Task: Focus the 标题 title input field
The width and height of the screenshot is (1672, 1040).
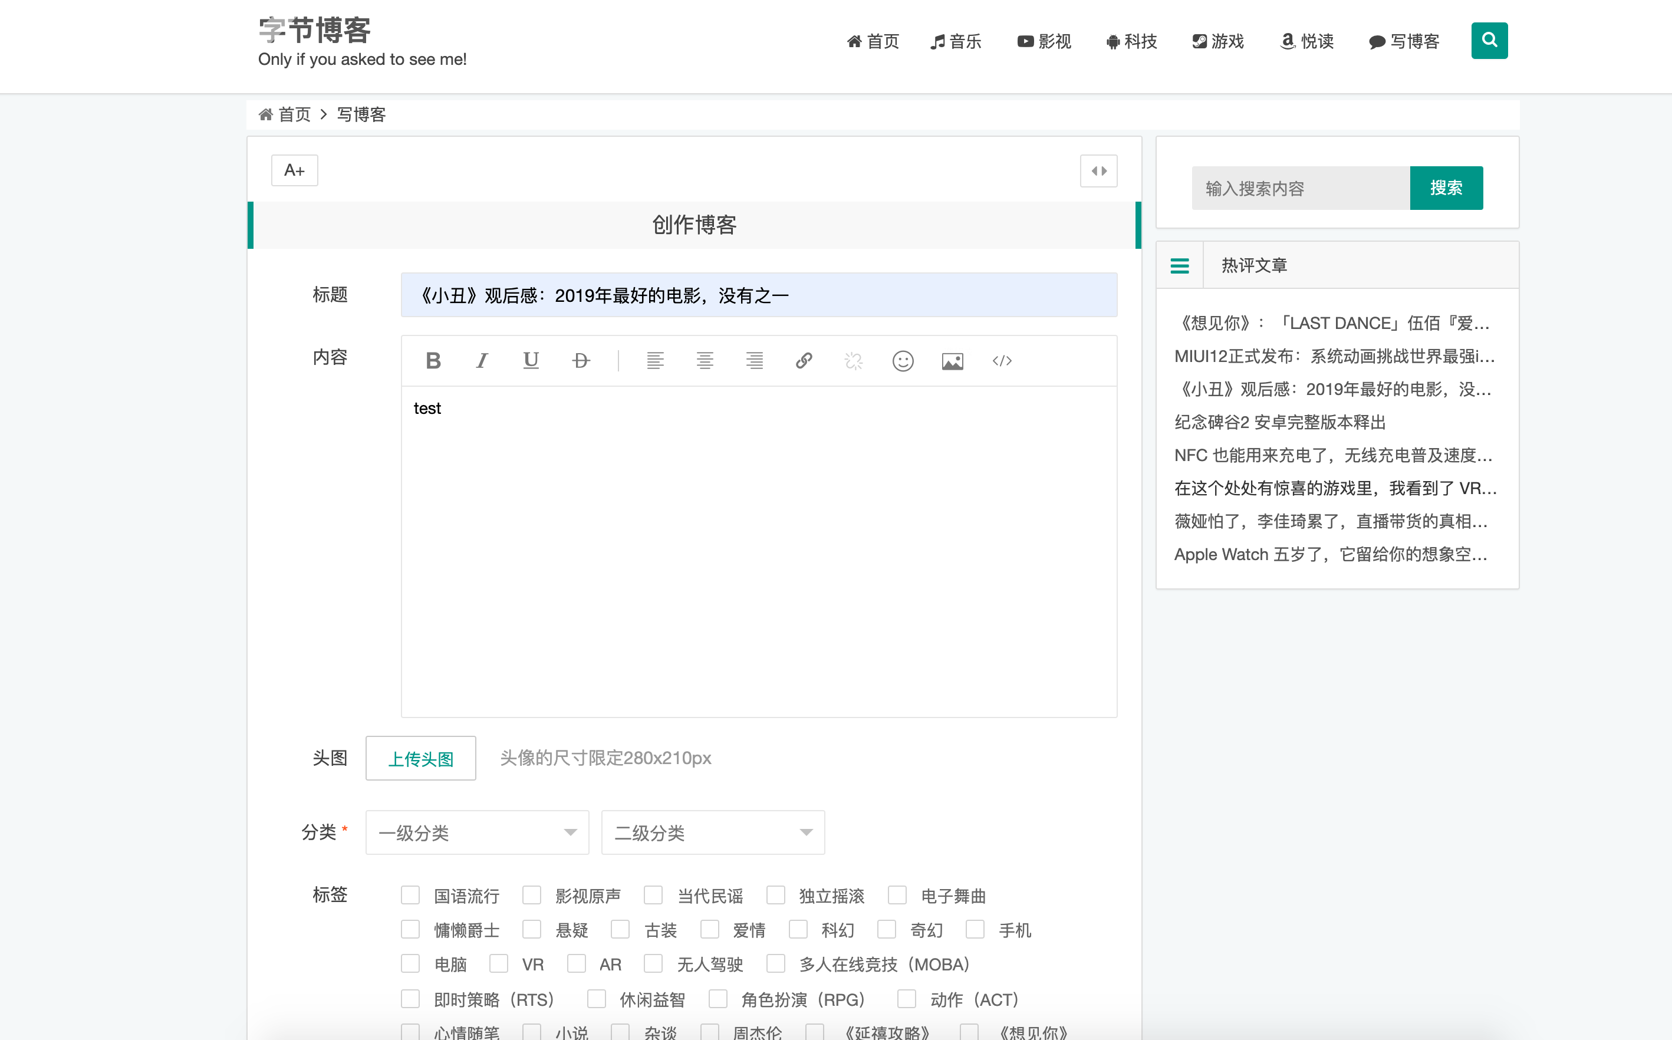Action: point(759,295)
